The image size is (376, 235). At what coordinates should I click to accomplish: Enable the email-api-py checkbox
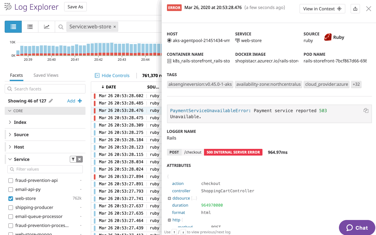(x=11, y=189)
